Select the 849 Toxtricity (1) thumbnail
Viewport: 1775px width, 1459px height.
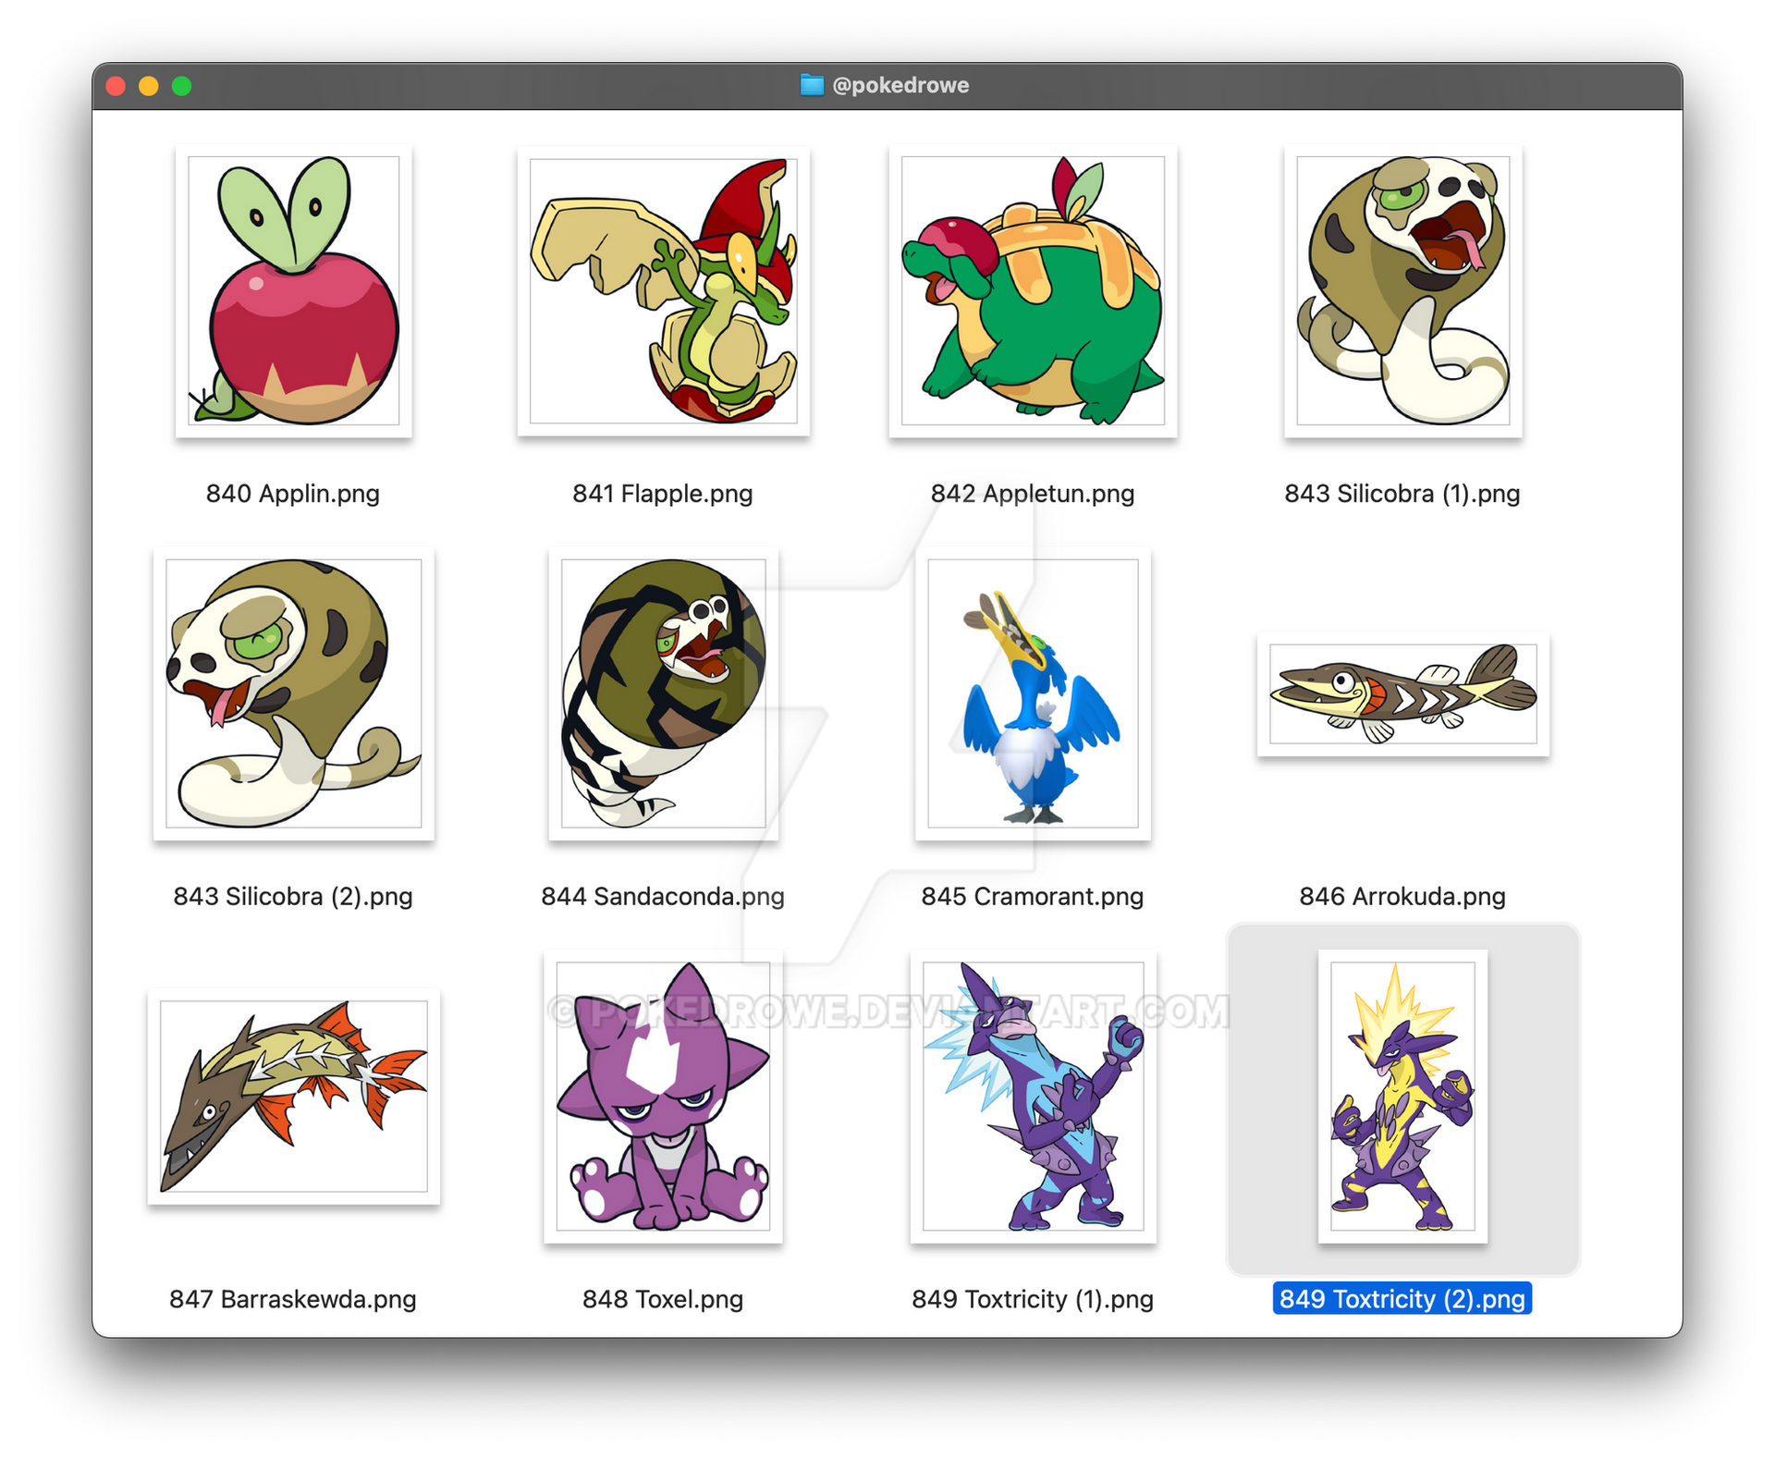pos(1033,1096)
